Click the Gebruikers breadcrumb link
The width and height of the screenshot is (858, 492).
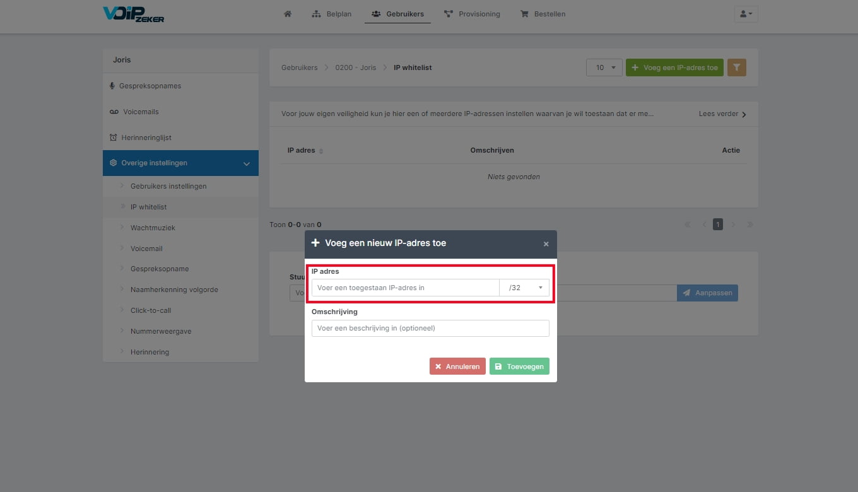300,67
